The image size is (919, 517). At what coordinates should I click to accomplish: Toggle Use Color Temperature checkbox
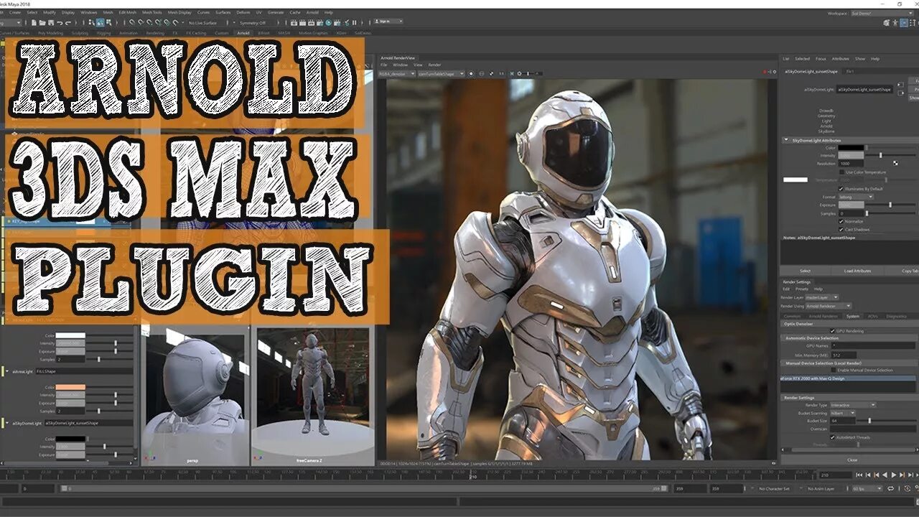tap(841, 172)
